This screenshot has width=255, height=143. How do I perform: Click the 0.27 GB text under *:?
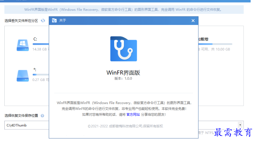(39, 80)
